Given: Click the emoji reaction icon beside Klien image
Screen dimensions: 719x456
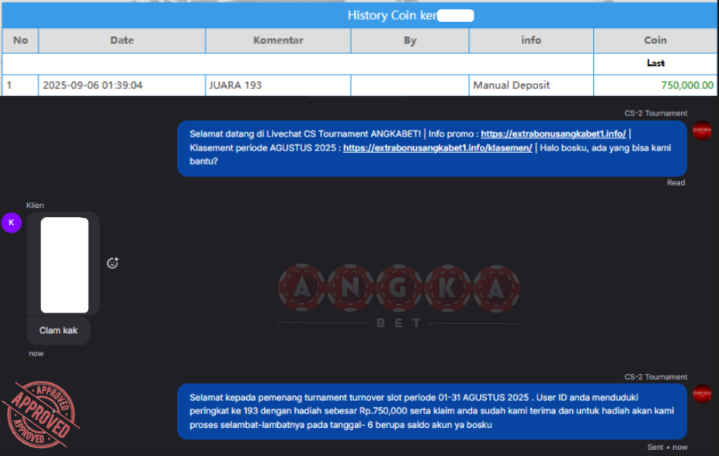Looking at the screenshot, I should [113, 263].
